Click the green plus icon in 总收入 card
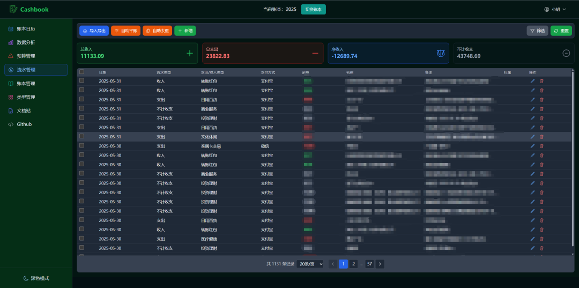The height and width of the screenshot is (288, 579). click(189, 53)
